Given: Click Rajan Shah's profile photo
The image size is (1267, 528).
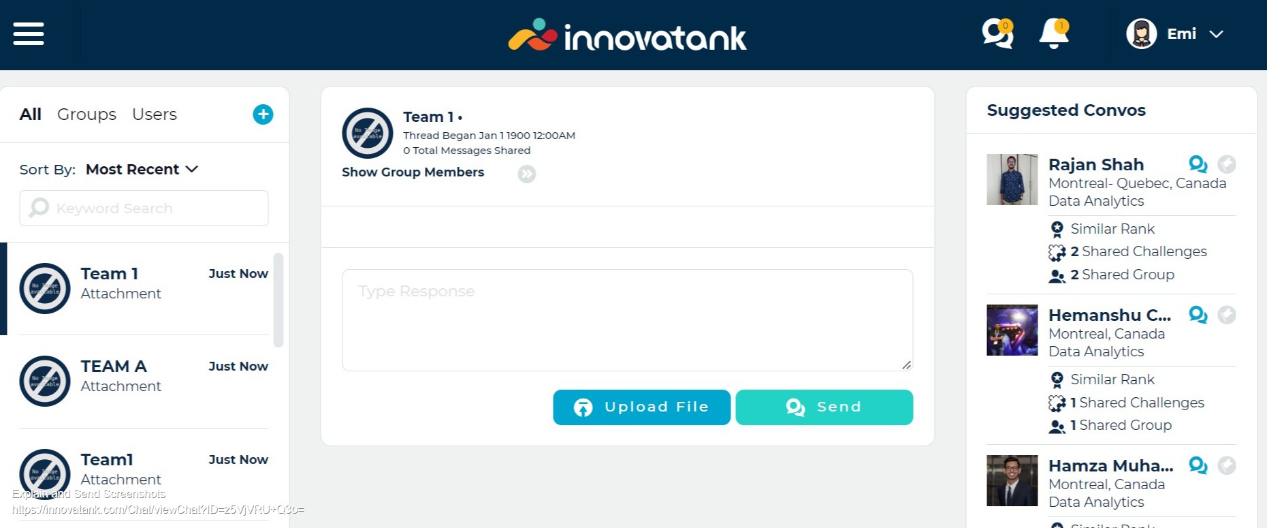Looking at the screenshot, I should coord(1012,179).
